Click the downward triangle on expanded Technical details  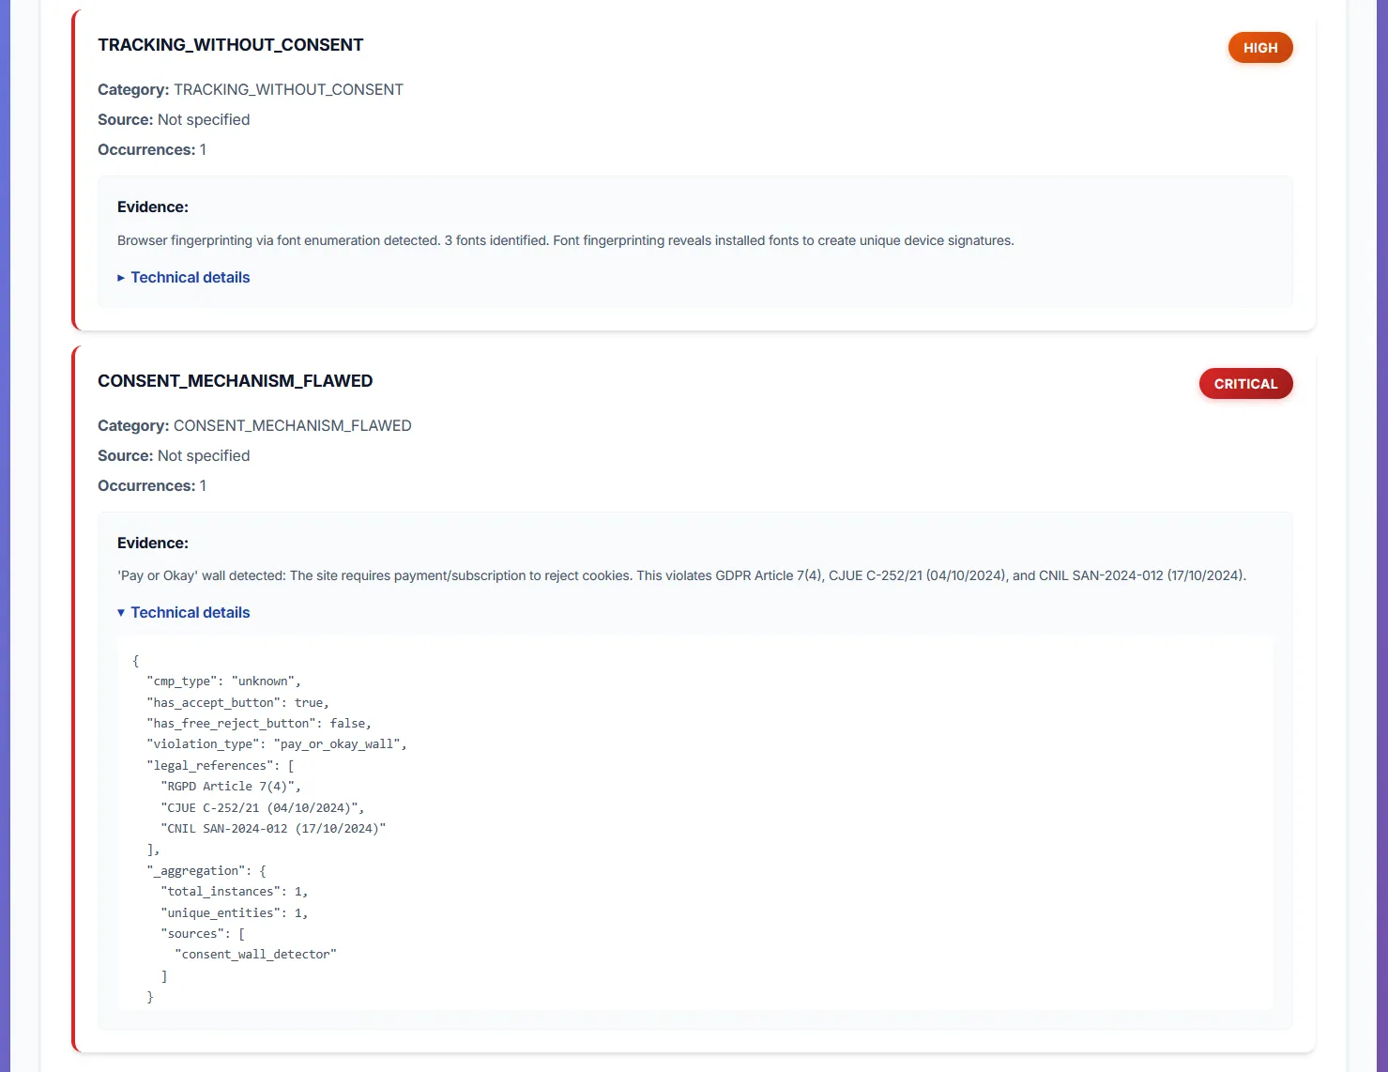point(121,612)
